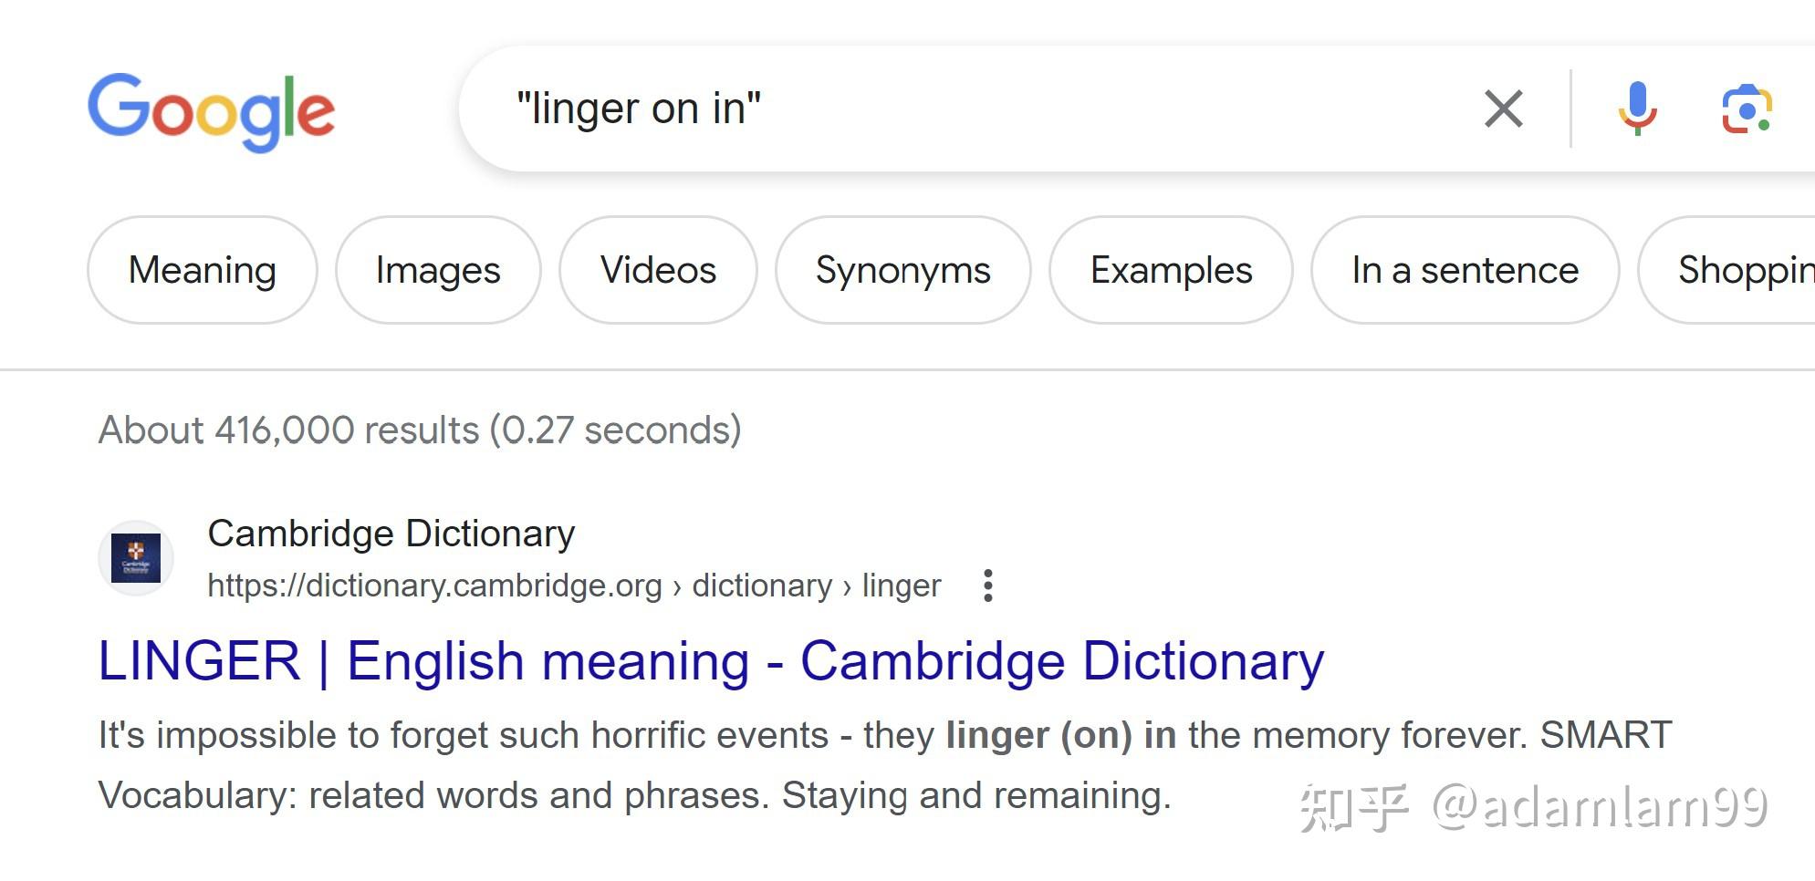Click the Cambridge Dictionary favicon thumbnail
1815x881 pixels.
135,558
